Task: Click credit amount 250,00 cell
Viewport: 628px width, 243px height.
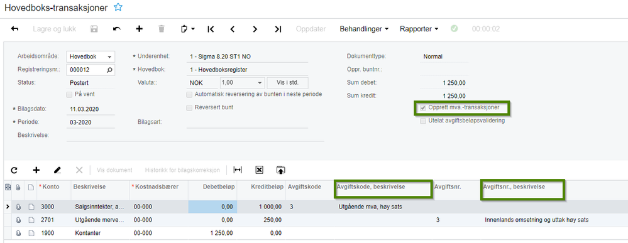Action: (x=261, y=220)
